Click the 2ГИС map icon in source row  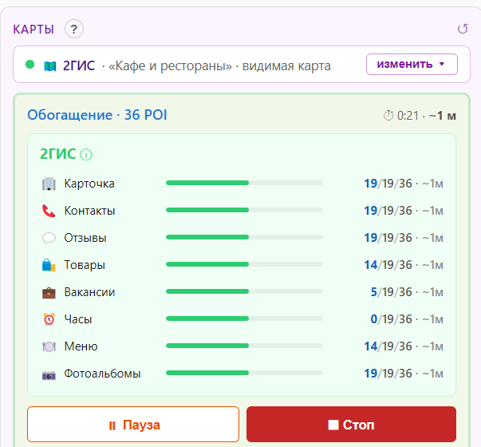tap(50, 66)
